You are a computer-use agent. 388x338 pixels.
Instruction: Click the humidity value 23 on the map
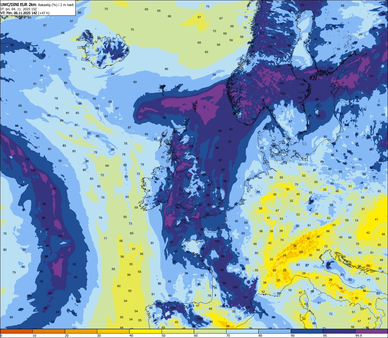[x=301, y=252]
